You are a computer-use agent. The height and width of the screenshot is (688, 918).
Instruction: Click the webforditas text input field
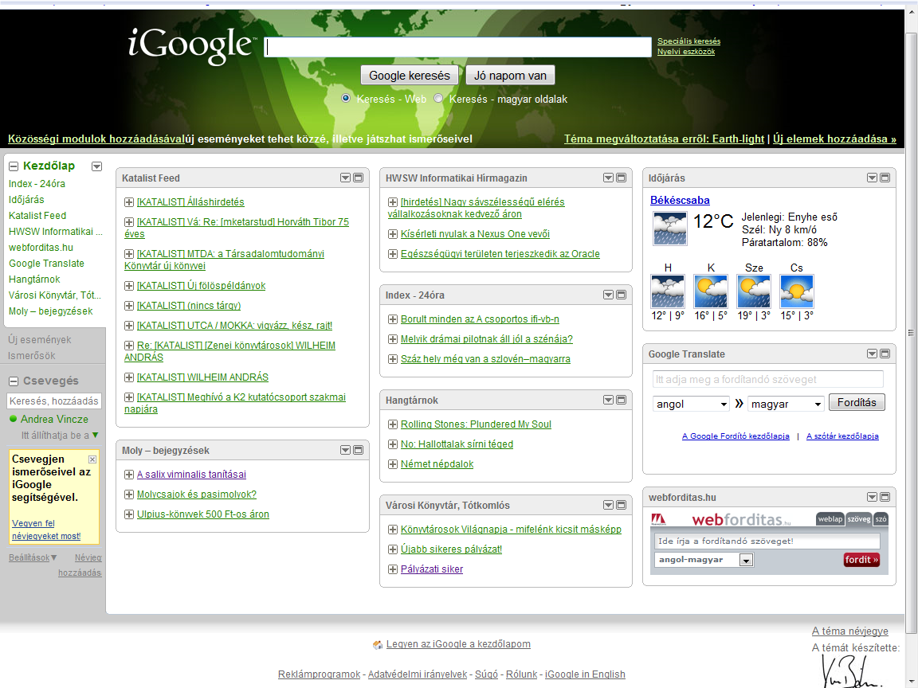(x=767, y=541)
